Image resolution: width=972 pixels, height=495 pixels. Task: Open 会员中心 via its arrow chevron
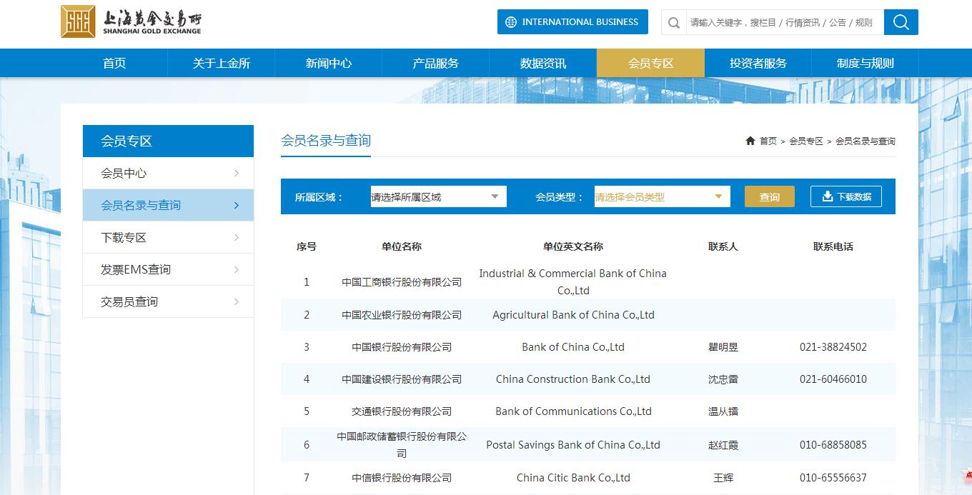pos(237,173)
